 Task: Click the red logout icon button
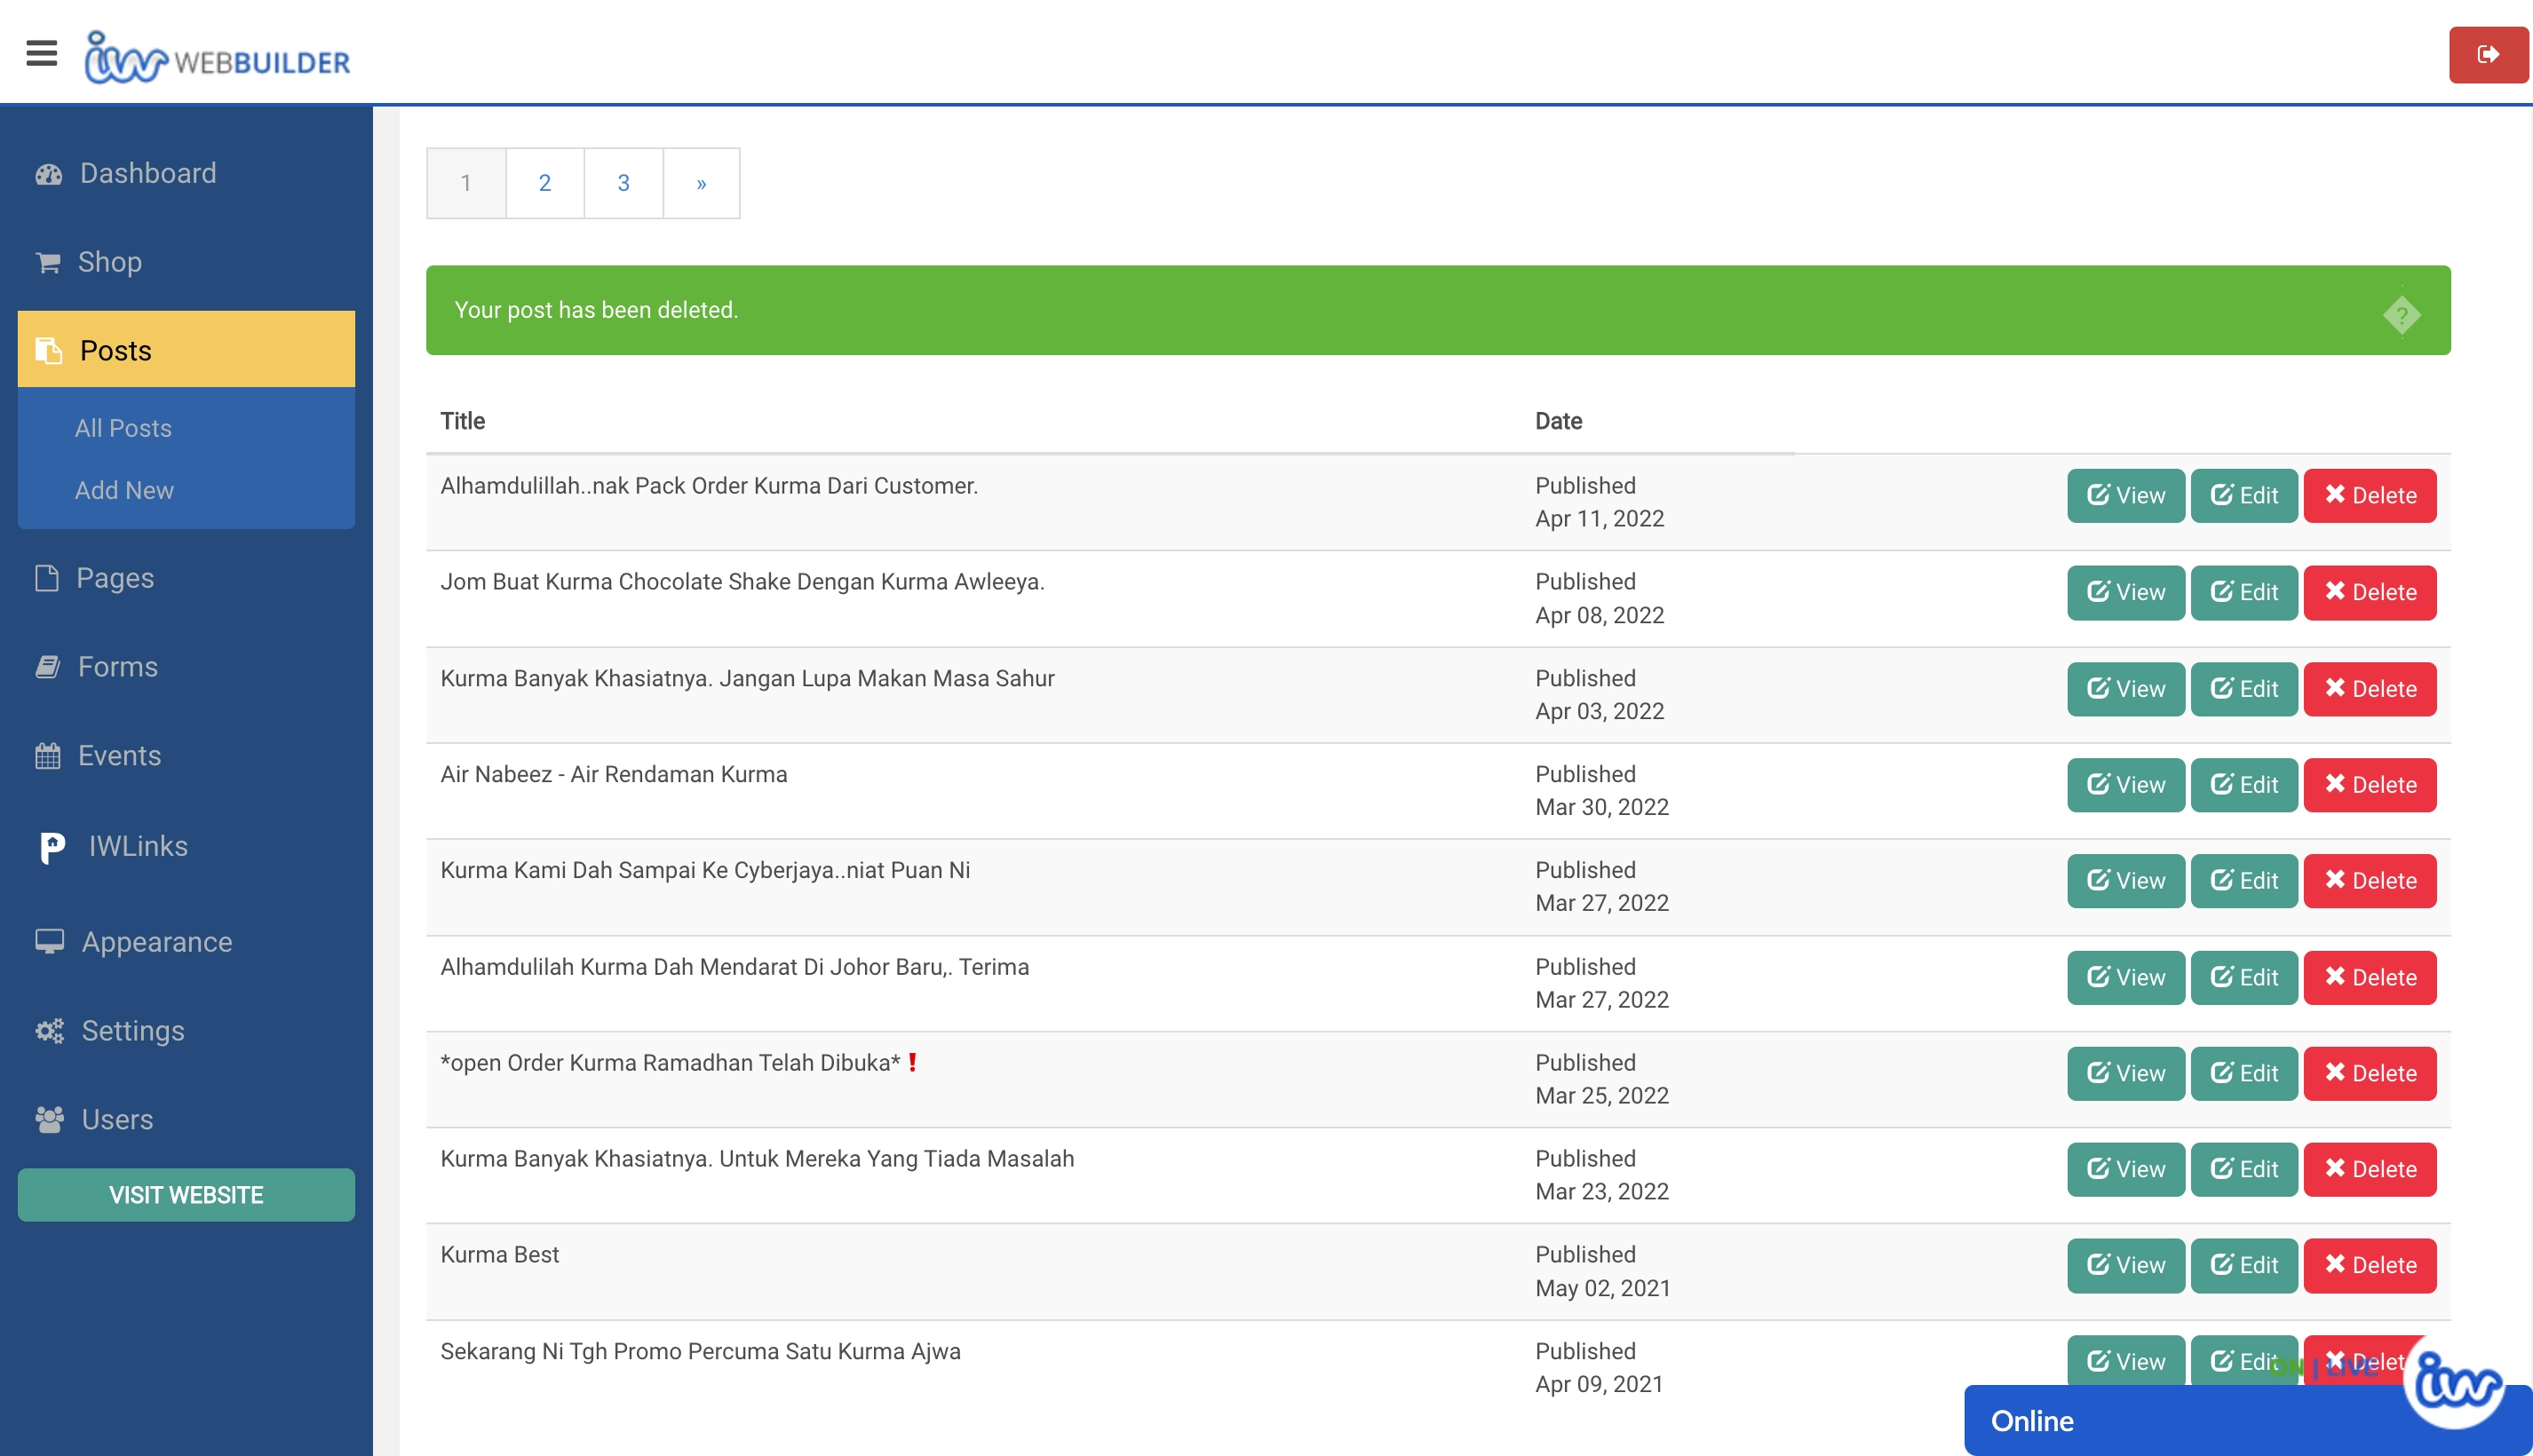click(2488, 54)
